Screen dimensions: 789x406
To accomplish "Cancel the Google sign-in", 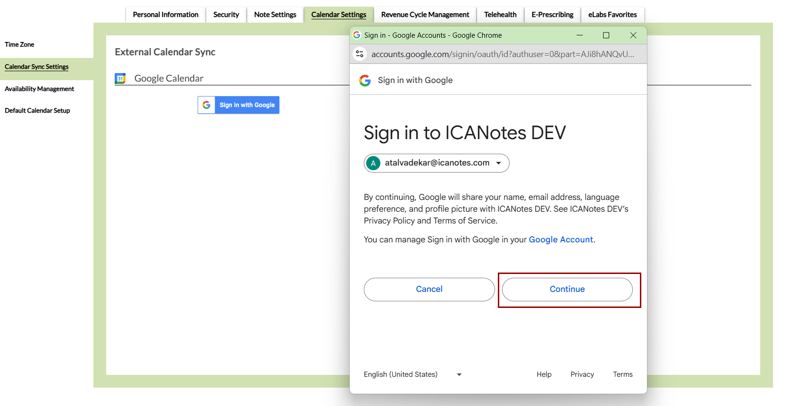I will (429, 290).
